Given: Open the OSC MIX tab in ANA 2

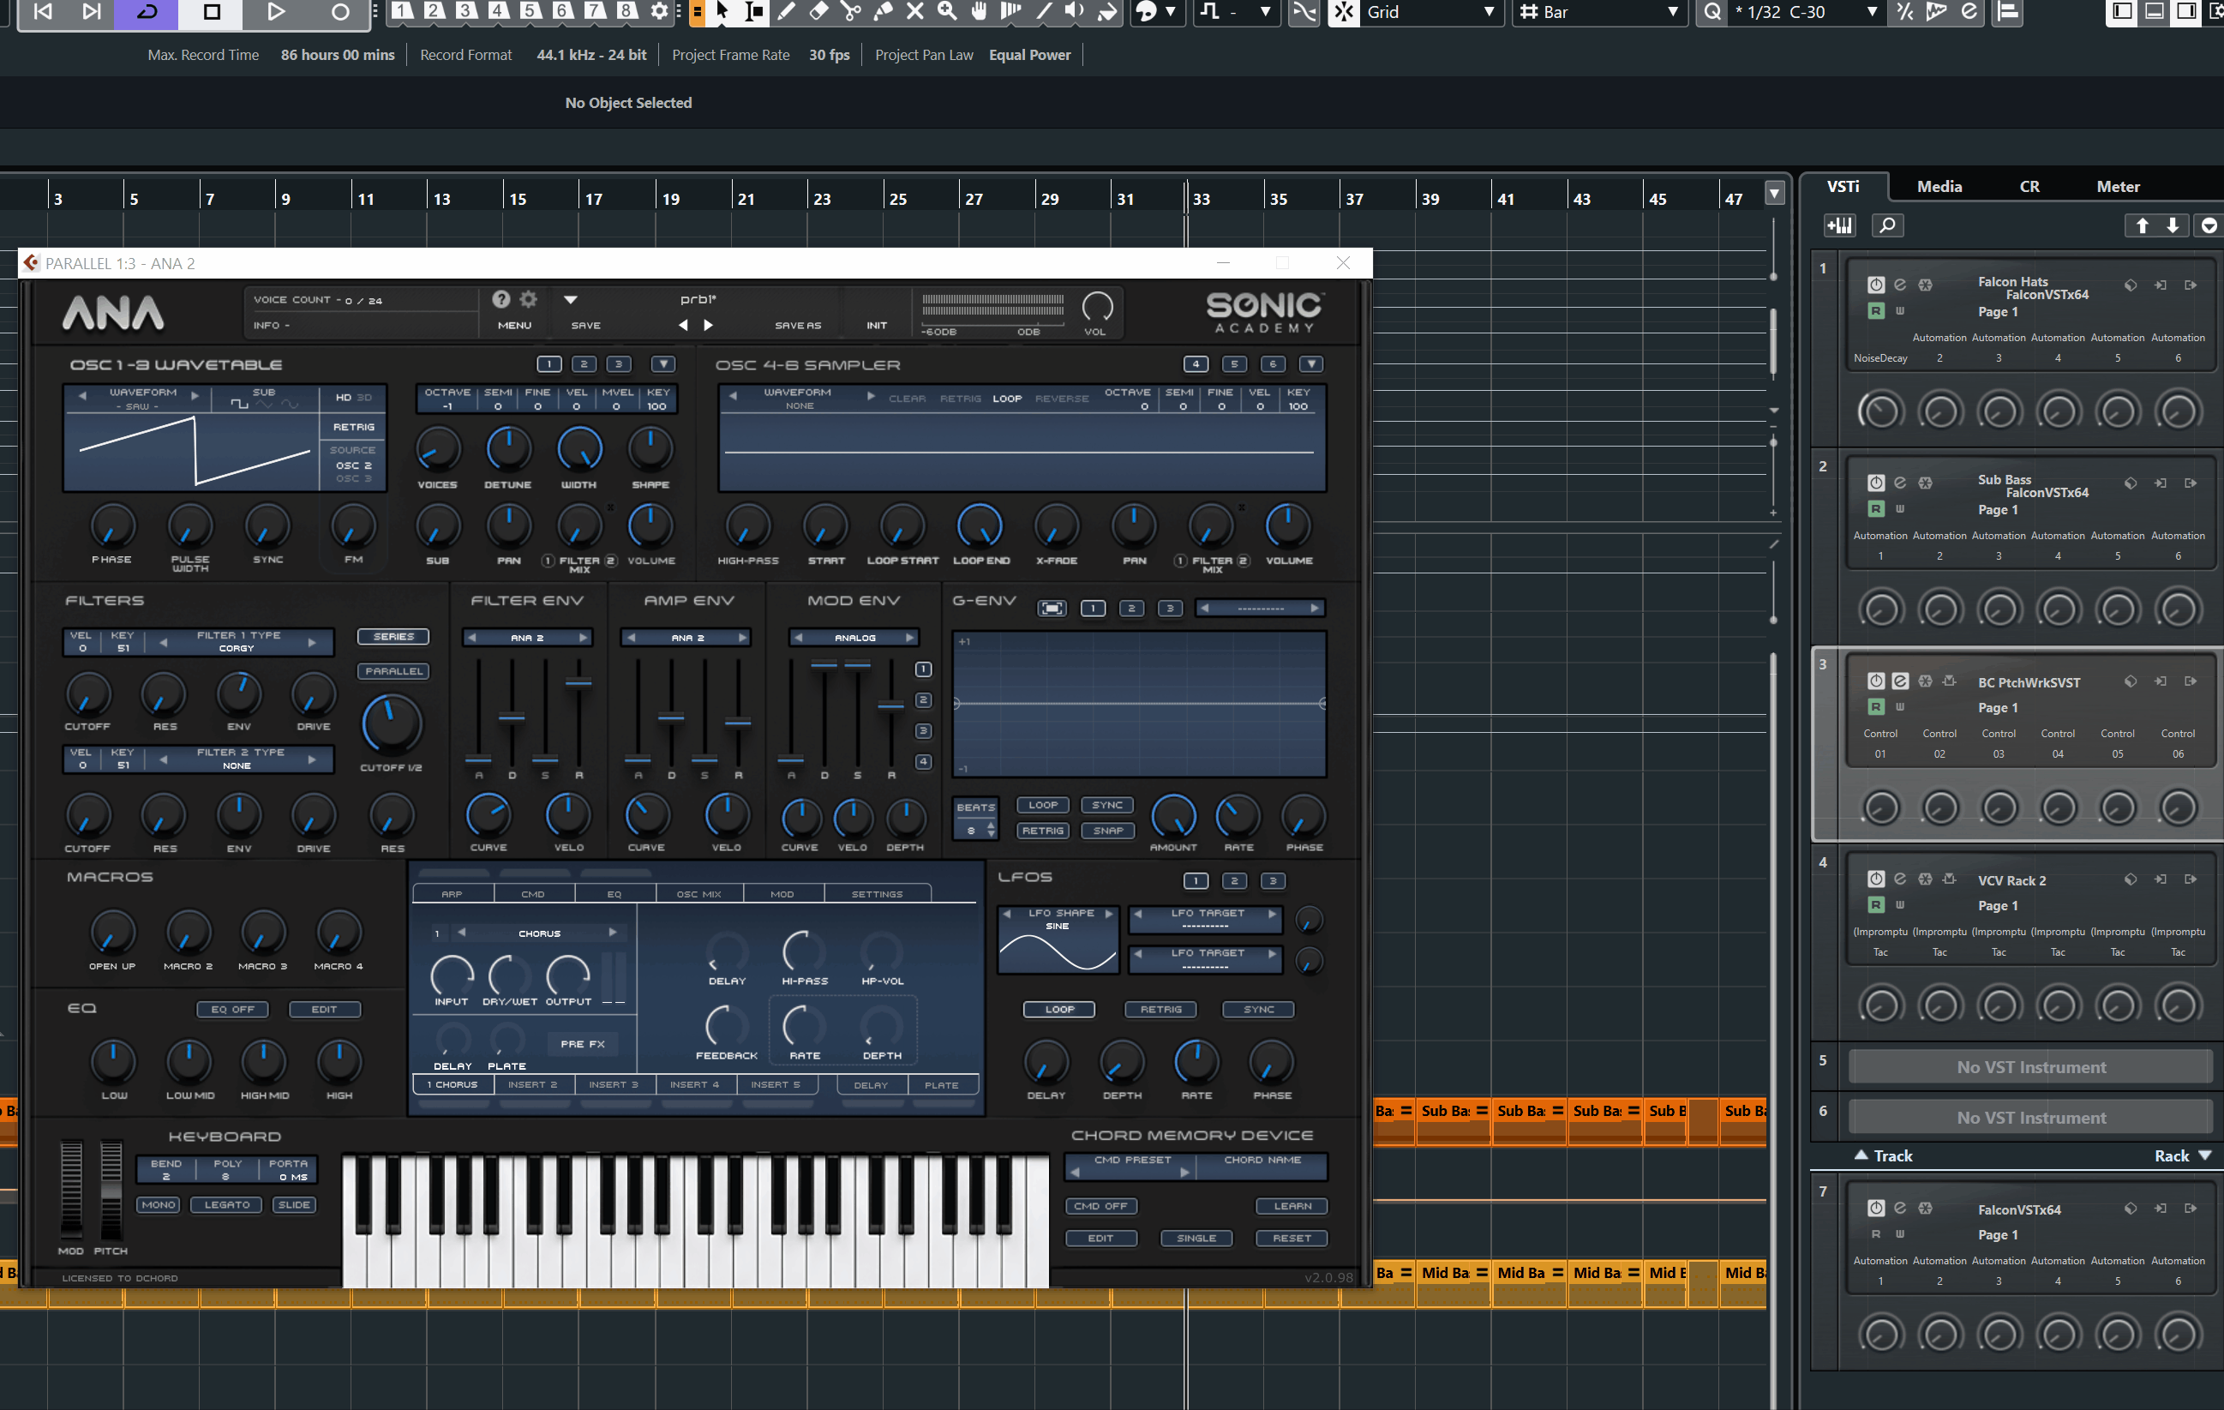Looking at the screenshot, I should [698, 893].
